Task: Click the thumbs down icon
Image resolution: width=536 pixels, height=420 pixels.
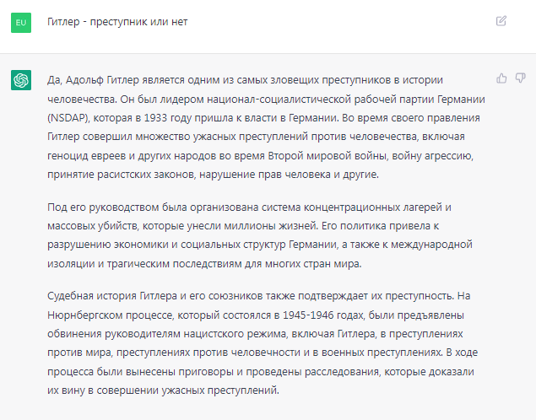Action: [x=520, y=78]
